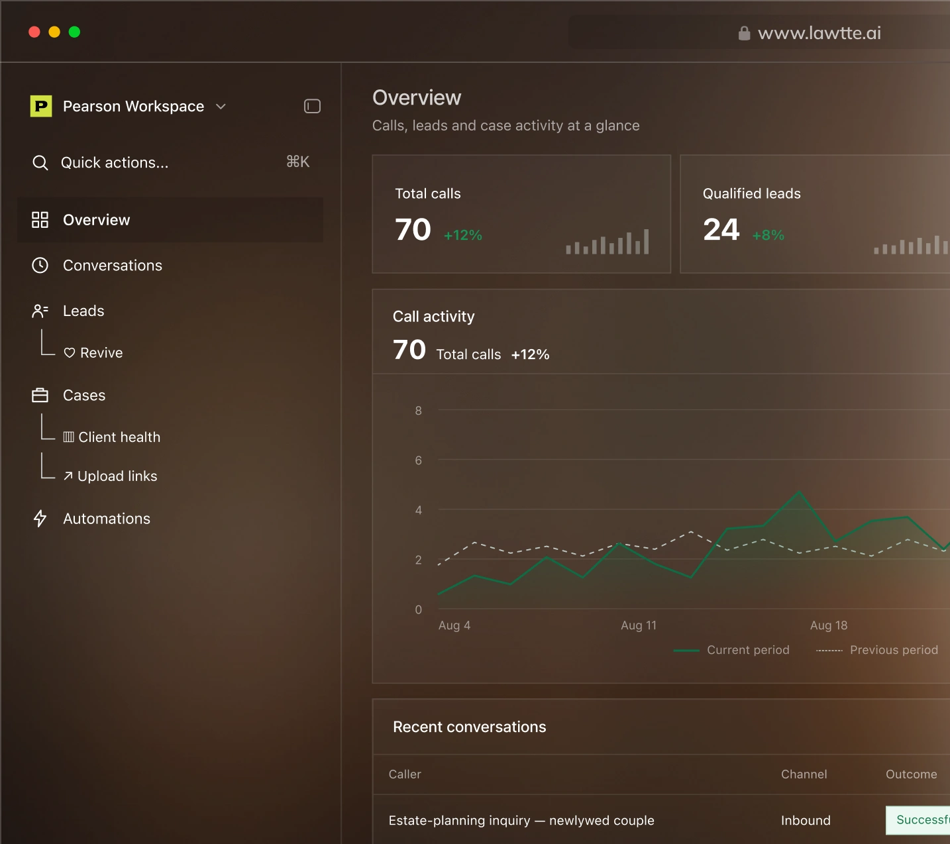The width and height of the screenshot is (950, 844).
Task: Click the Pearson Workspace yellow P logo
Action: click(41, 106)
